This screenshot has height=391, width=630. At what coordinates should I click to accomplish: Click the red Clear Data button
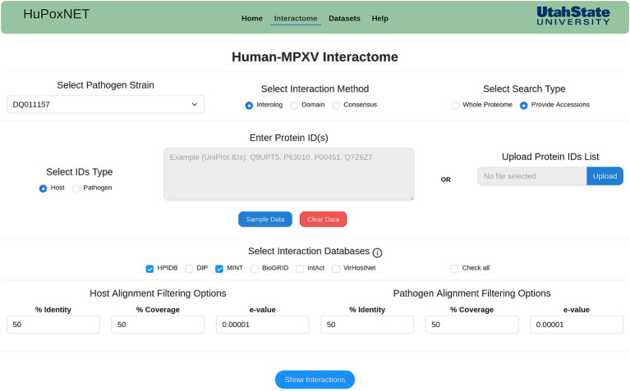[x=323, y=220]
